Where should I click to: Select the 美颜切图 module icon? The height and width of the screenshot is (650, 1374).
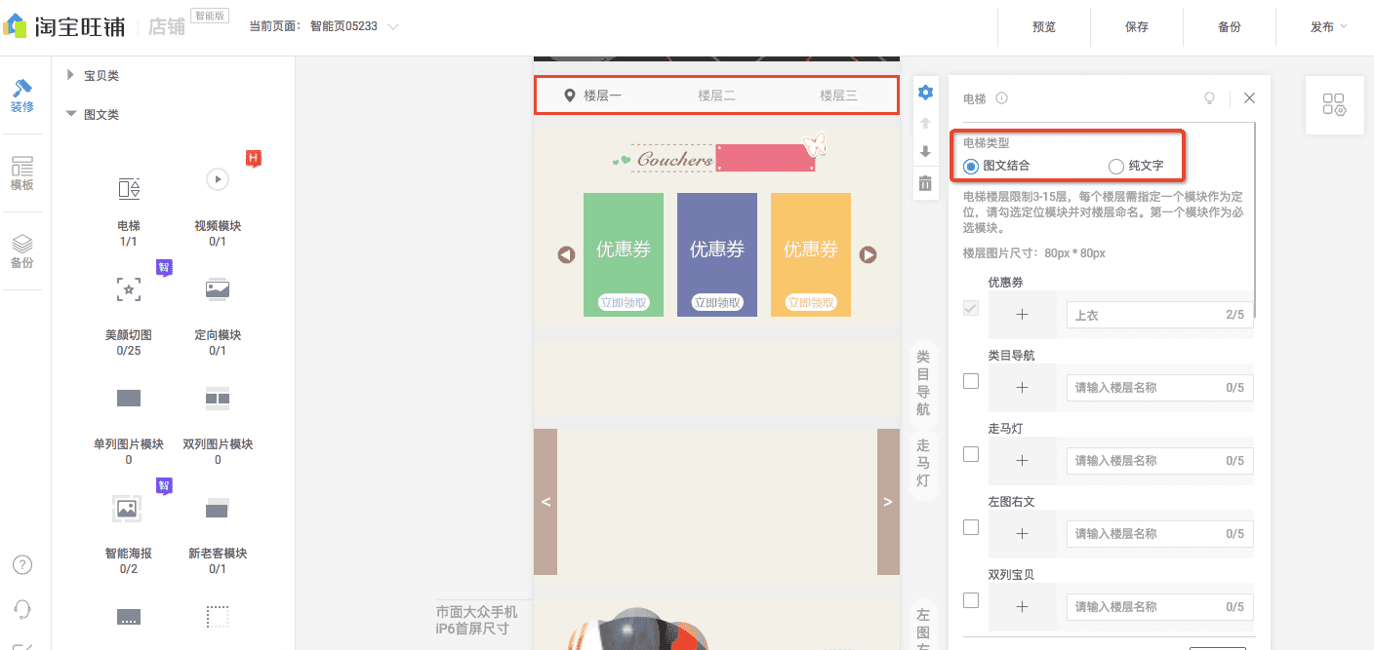coord(129,288)
